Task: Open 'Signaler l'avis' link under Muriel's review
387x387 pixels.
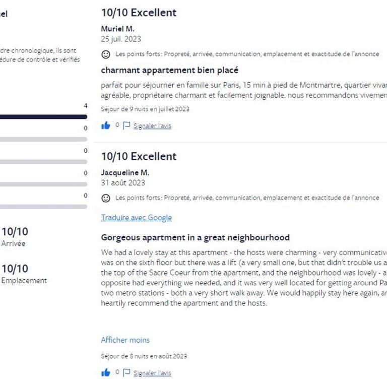Action: click(152, 126)
